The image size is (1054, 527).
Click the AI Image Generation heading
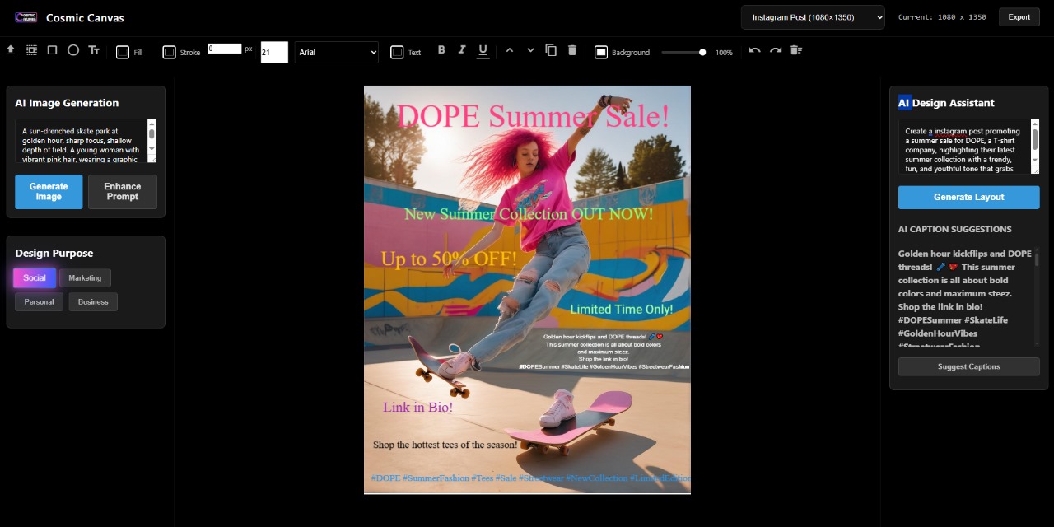coord(67,103)
